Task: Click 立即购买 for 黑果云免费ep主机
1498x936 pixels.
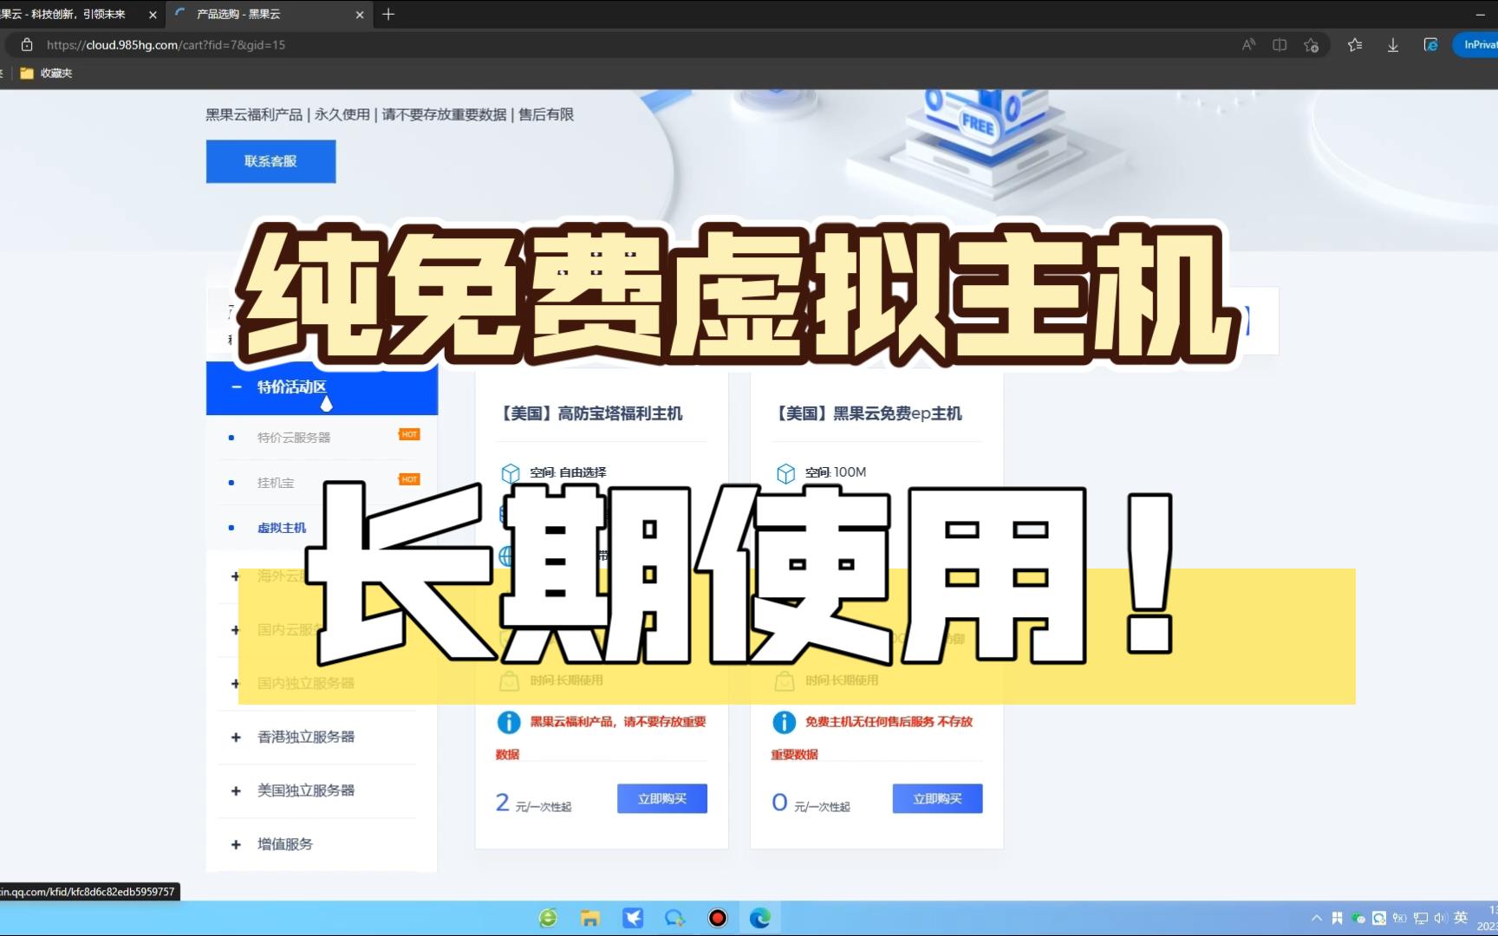Action: tap(937, 799)
